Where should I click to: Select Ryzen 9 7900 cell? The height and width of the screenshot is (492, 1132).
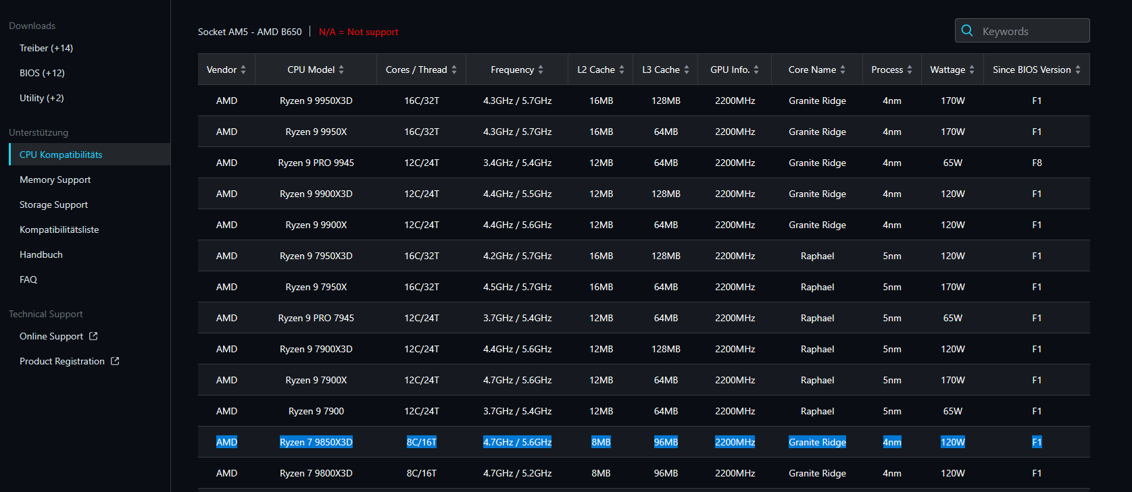coord(316,411)
